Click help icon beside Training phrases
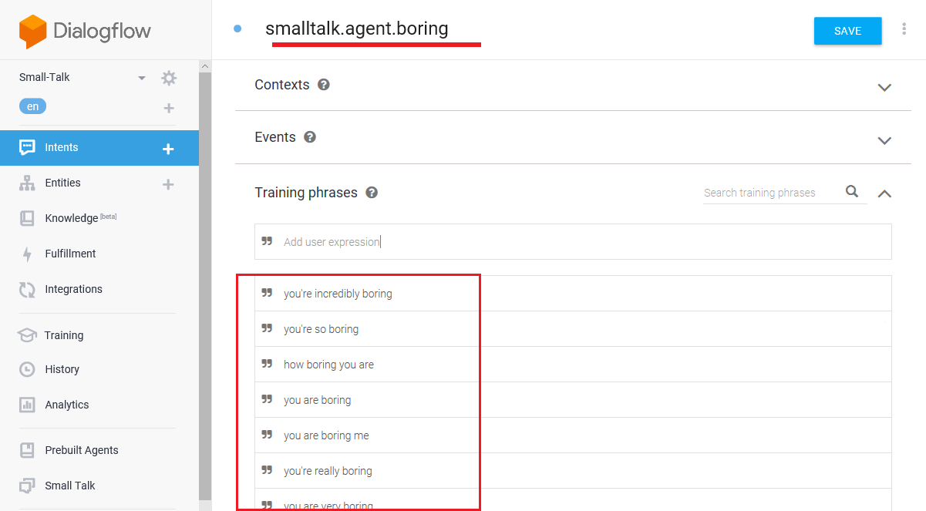Screen dimensions: 926x511 coord(372,193)
